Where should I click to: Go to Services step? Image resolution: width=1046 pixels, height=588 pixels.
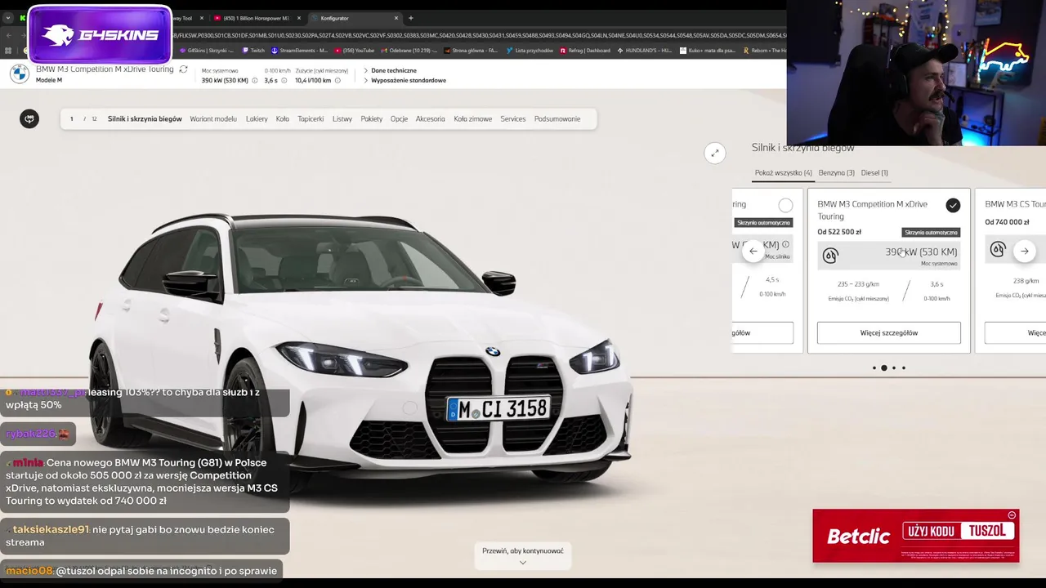[513, 119]
